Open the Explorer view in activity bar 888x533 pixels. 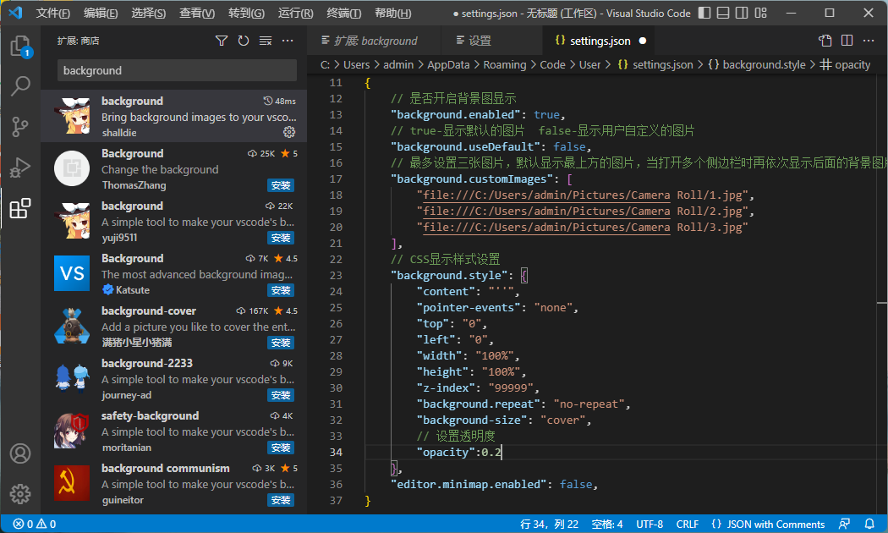pyautogui.click(x=20, y=46)
